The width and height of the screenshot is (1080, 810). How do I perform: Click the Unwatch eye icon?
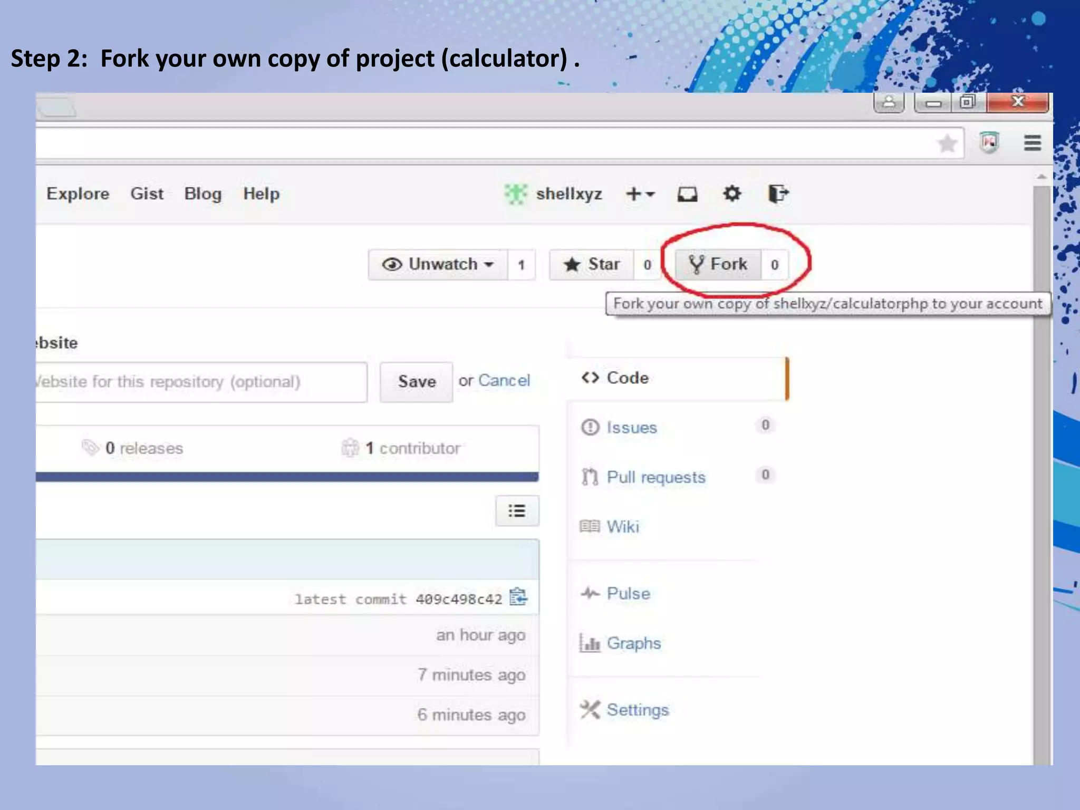point(392,264)
